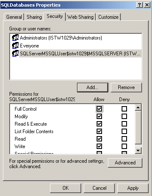Select the Everyone group icon
Screen dimensions: 152x196
[15, 45]
